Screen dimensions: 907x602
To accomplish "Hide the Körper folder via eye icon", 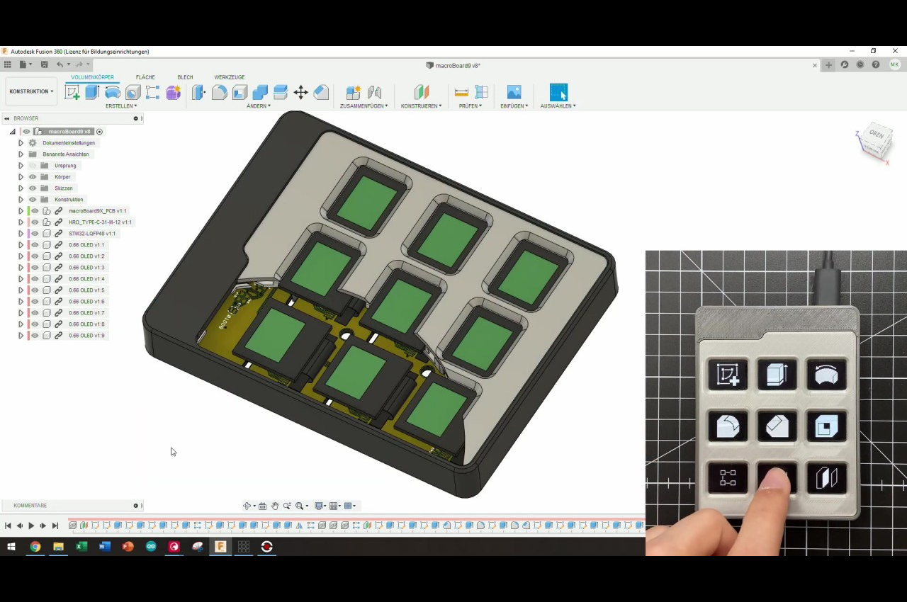I will tap(33, 177).
